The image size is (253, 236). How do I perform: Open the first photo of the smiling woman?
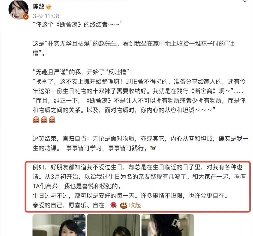pyautogui.click(x=59, y=225)
